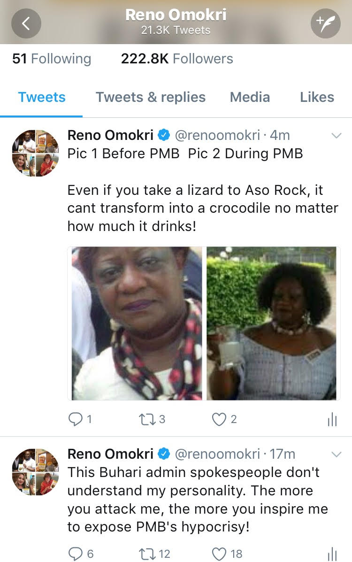This screenshot has height=562, width=352.
Task: Expand options chevron on the 17m tweet
Action: click(336, 454)
